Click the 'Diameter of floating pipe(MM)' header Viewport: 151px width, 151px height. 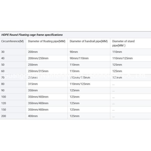tap(47, 41)
